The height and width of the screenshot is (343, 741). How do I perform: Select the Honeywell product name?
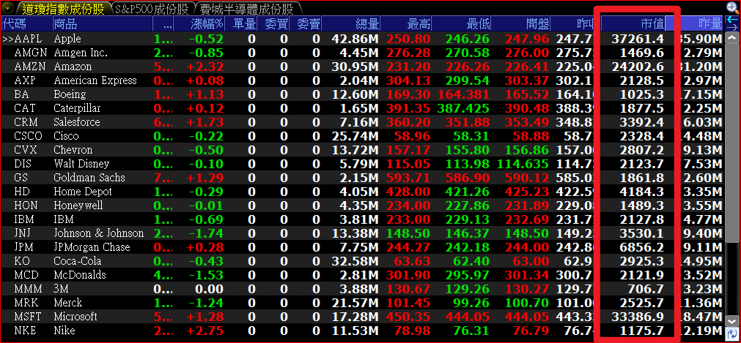click(x=78, y=206)
